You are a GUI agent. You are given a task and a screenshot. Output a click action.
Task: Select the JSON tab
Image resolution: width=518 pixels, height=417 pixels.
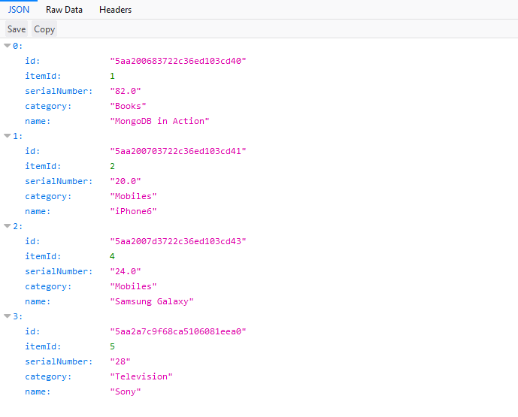[19, 10]
